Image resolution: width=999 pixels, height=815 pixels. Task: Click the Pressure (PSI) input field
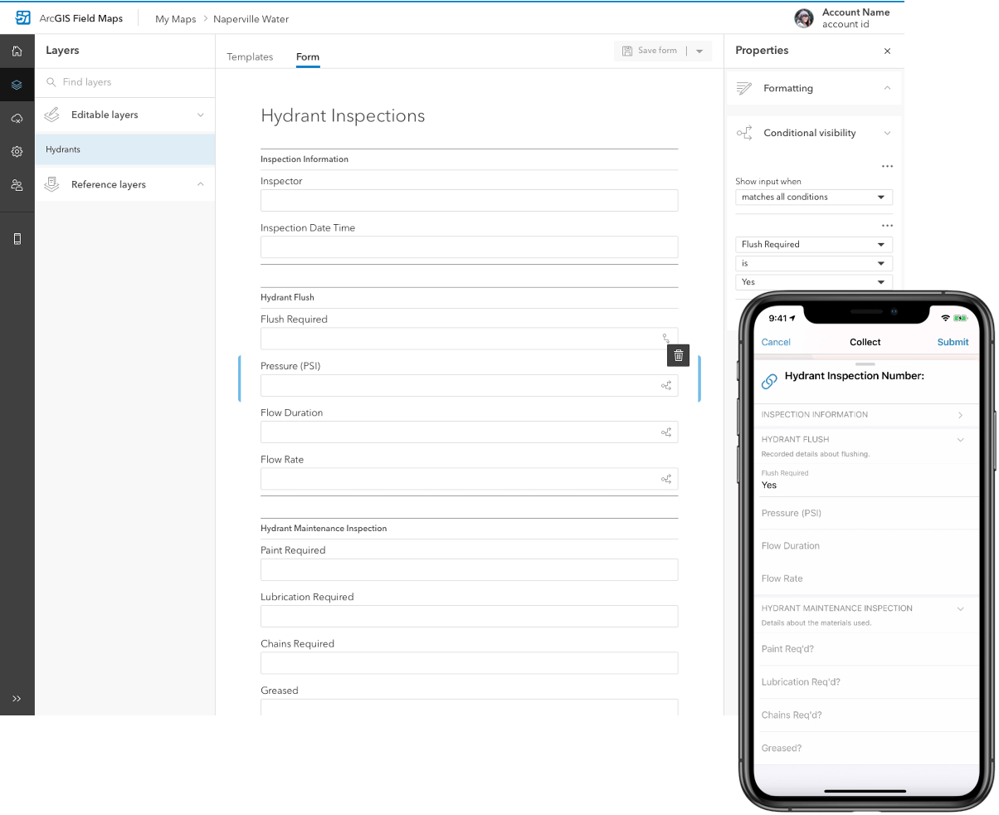coord(469,385)
